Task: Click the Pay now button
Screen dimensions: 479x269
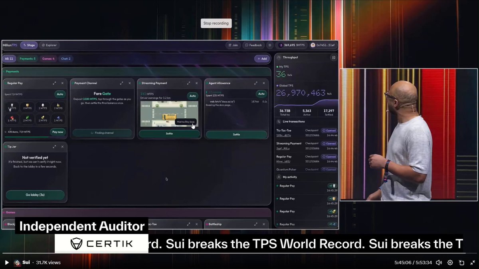Action: [57, 132]
